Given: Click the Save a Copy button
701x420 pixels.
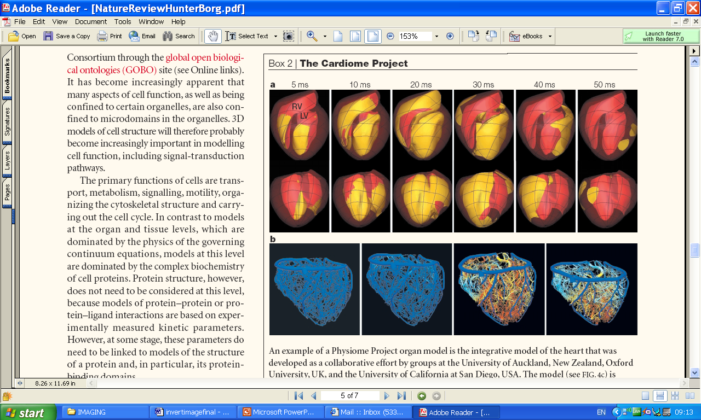Looking at the screenshot, I should pos(67,36).
